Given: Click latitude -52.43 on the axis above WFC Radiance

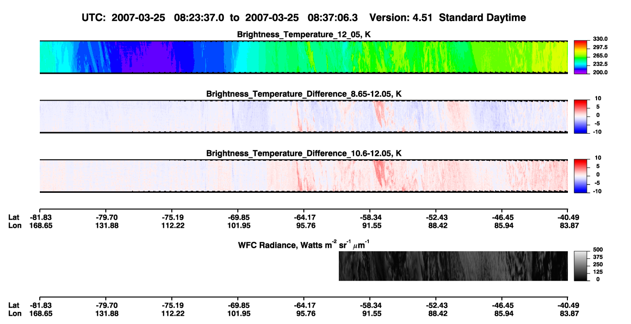Looking at the screenshot, I should point(436,218).
